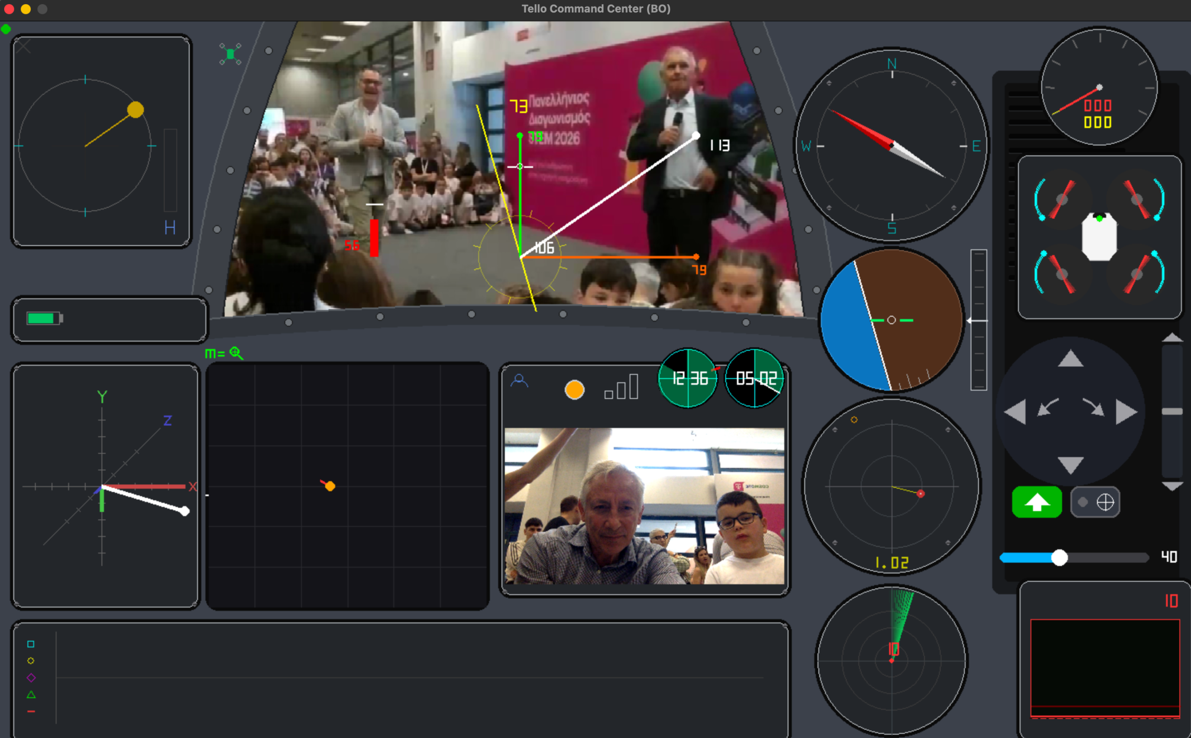This screenshot has height=738, width=1191.
Task: Toggle the crosshair target mode switch
Action: 1095,502
